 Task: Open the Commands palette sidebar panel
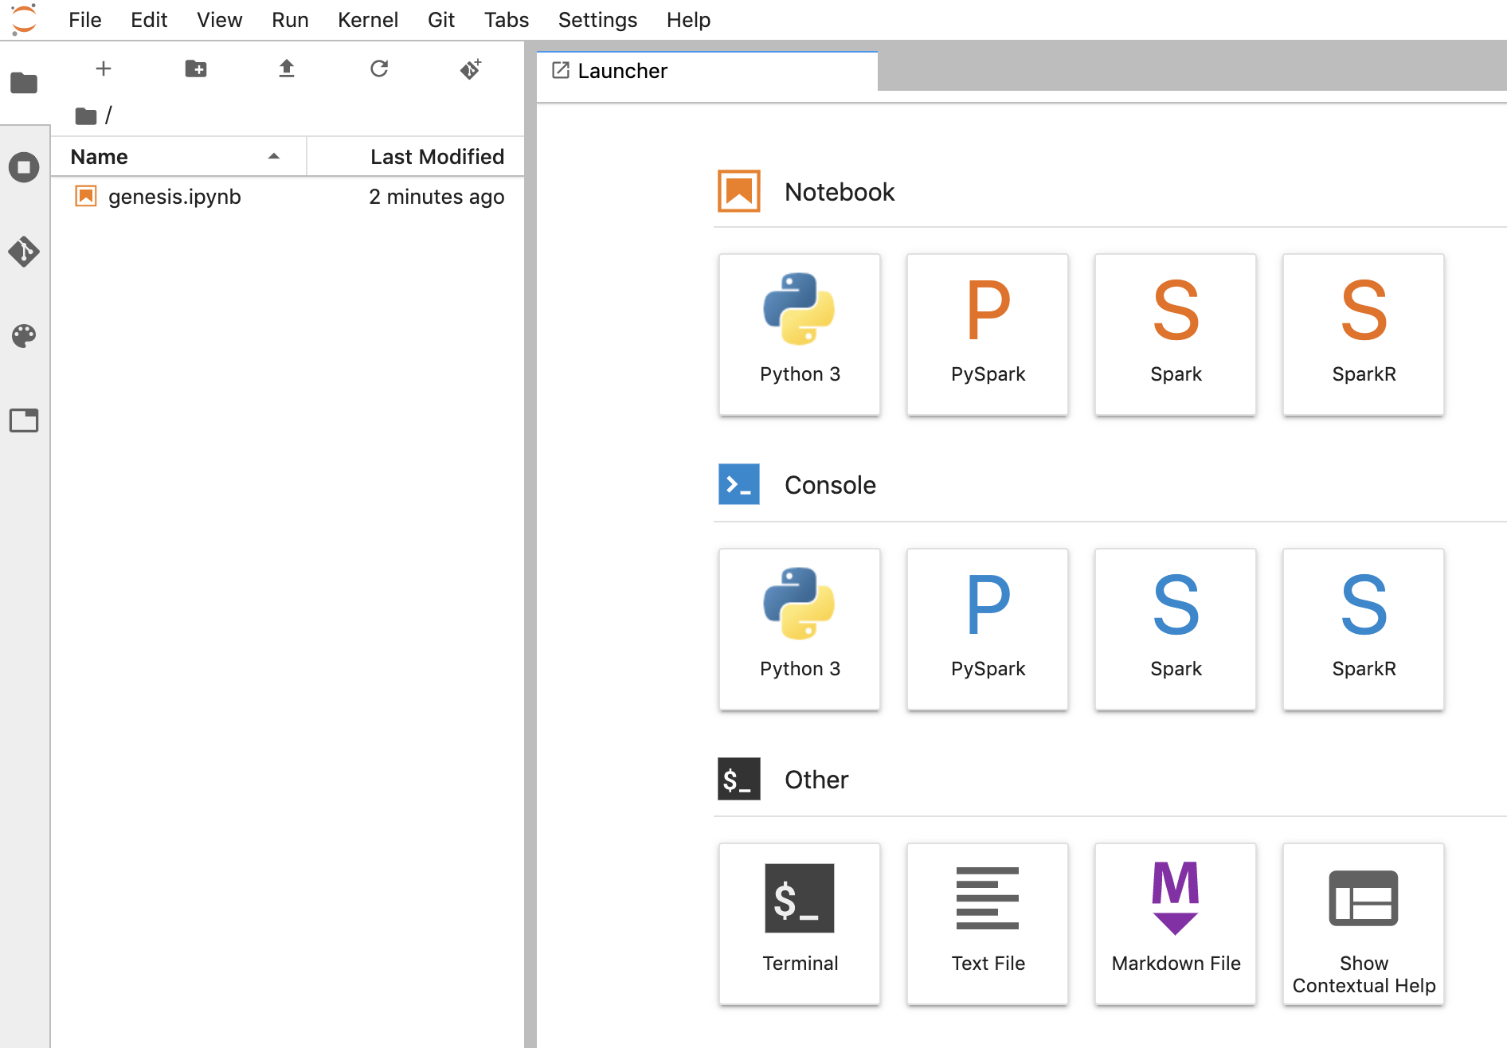tap(24, 336)
